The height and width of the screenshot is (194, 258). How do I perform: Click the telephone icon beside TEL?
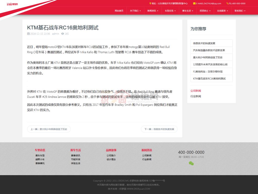(228, 3)
